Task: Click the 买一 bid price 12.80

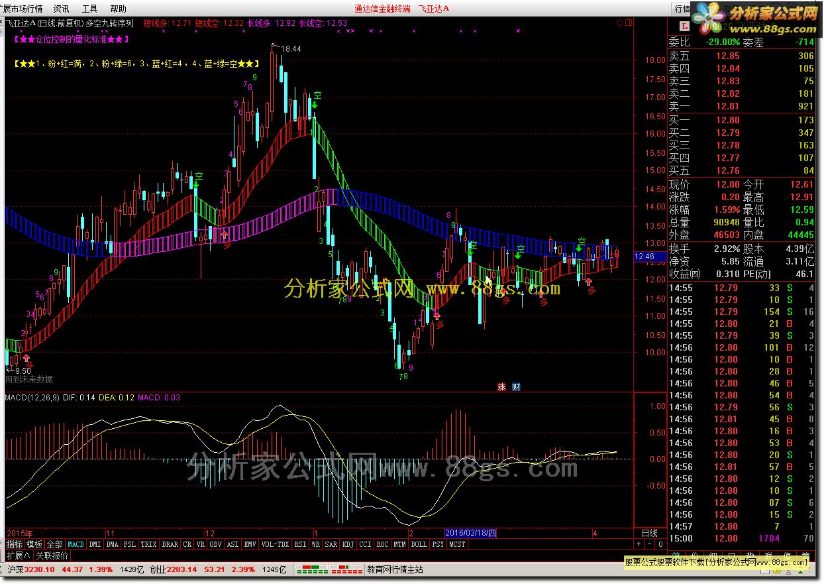Action: (x=727, y=120)
